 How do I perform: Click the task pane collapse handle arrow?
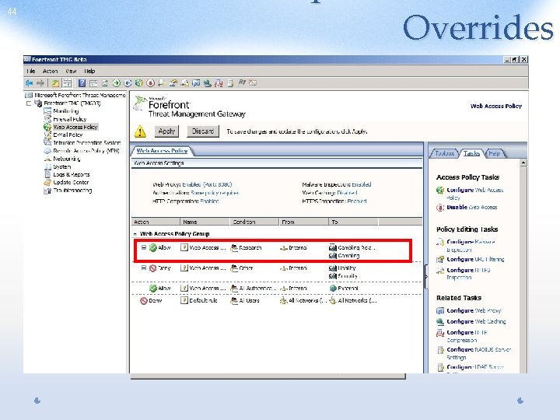coord(426,276)
